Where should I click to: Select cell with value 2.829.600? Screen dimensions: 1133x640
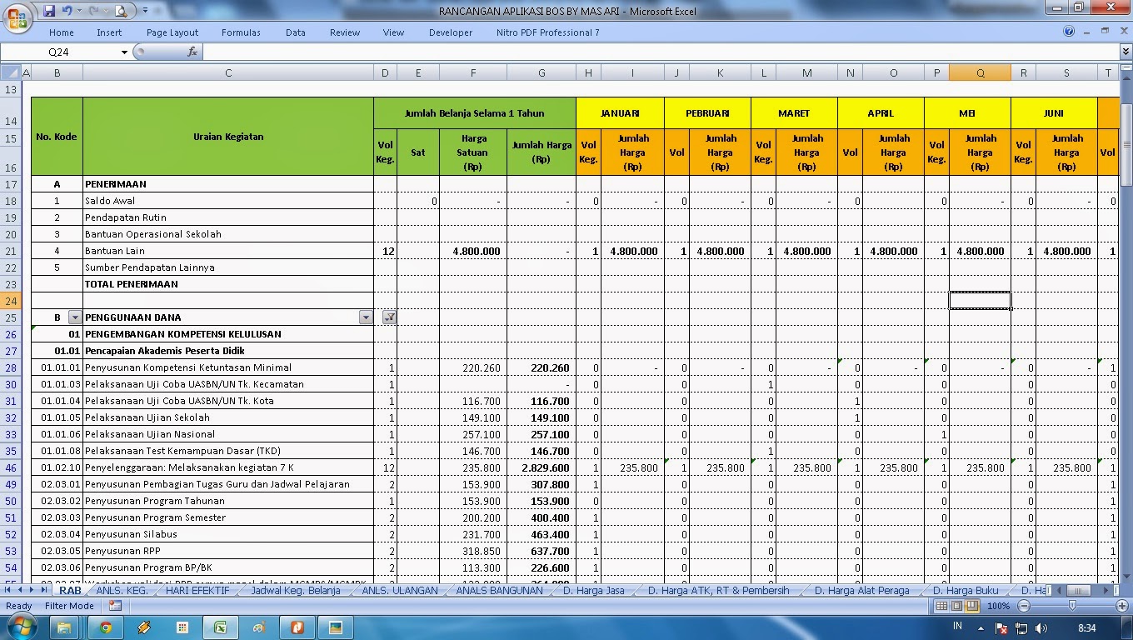pyautogui.click(x=542, y=467)
